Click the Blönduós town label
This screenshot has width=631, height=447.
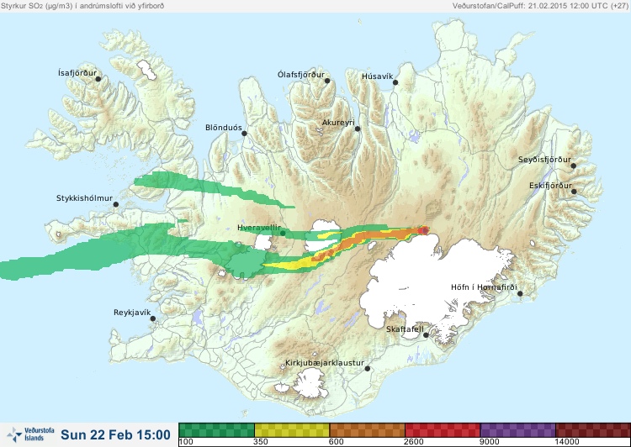224,128
